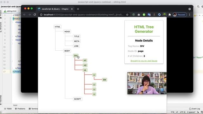Open the Paused profile button

pyautogui.click(x=180, y=15)
